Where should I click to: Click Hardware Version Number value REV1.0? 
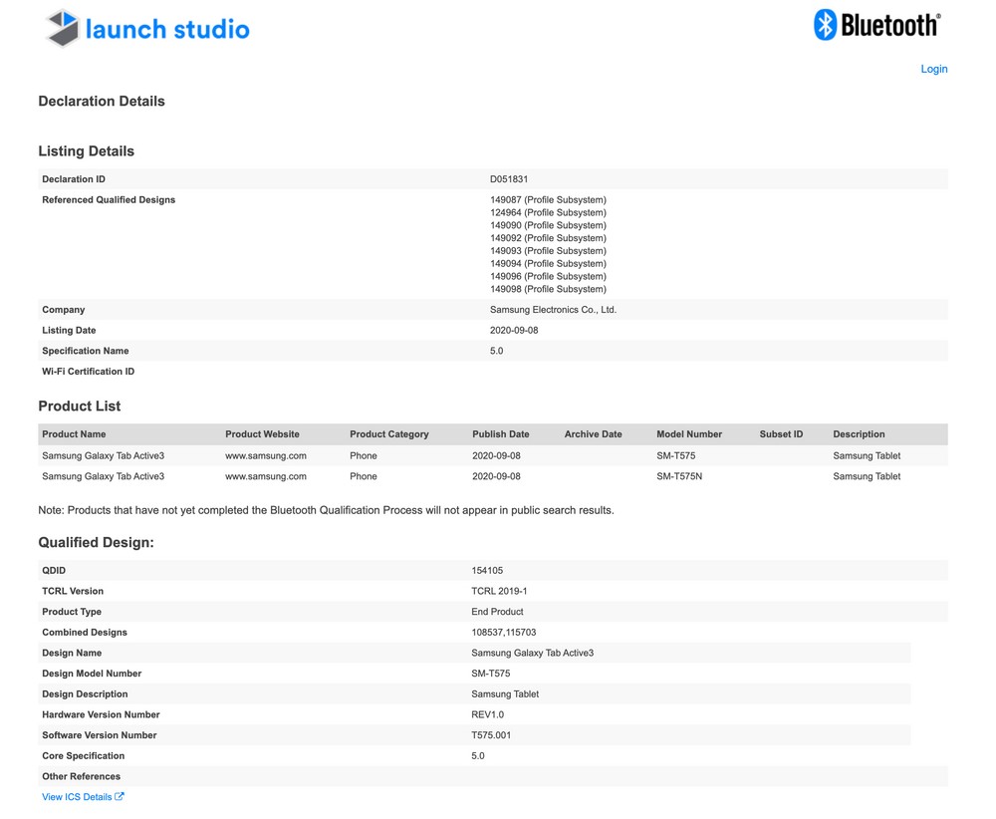coord(487,714)
